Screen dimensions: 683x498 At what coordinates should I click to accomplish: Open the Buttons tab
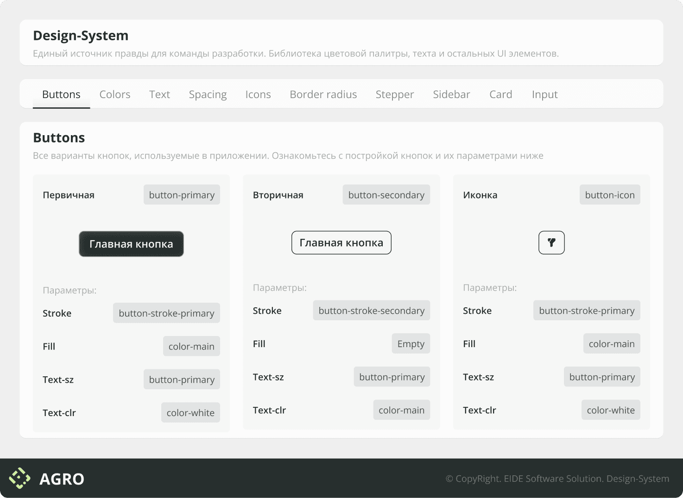coord(61,94)
